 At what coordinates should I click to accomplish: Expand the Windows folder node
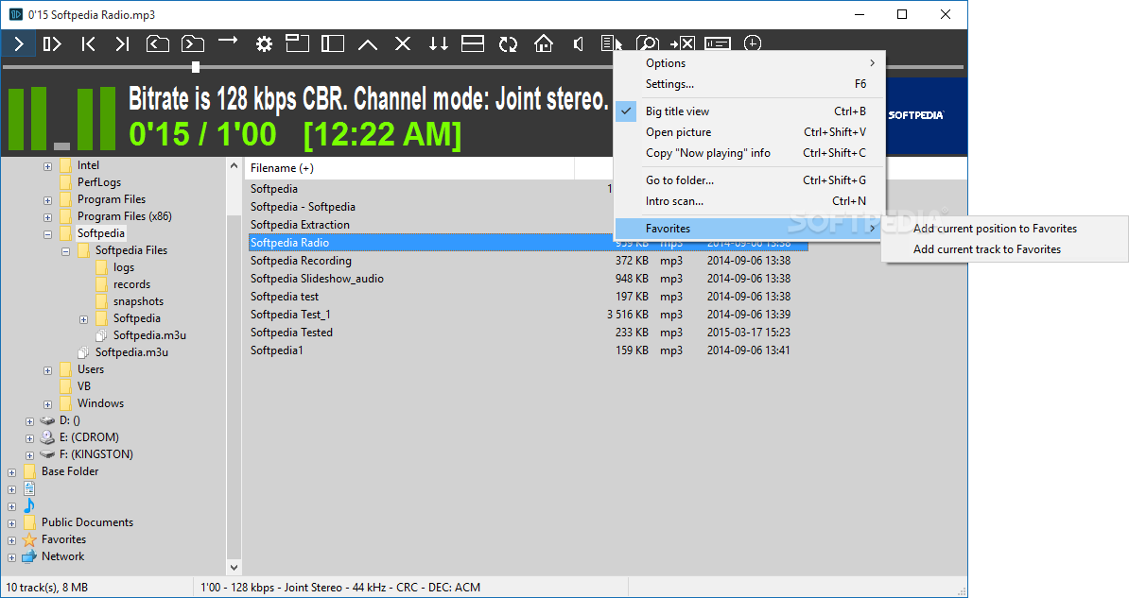[x=47, y=404]
